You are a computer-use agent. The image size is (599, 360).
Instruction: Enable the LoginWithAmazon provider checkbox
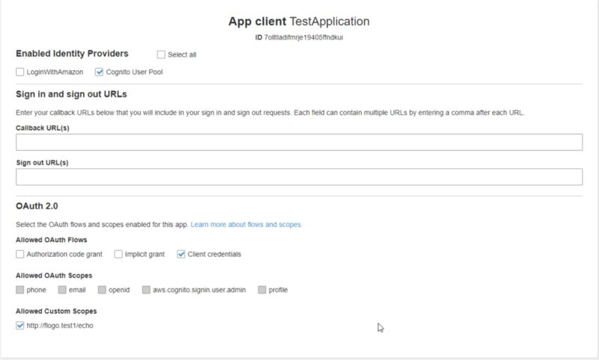20,72
